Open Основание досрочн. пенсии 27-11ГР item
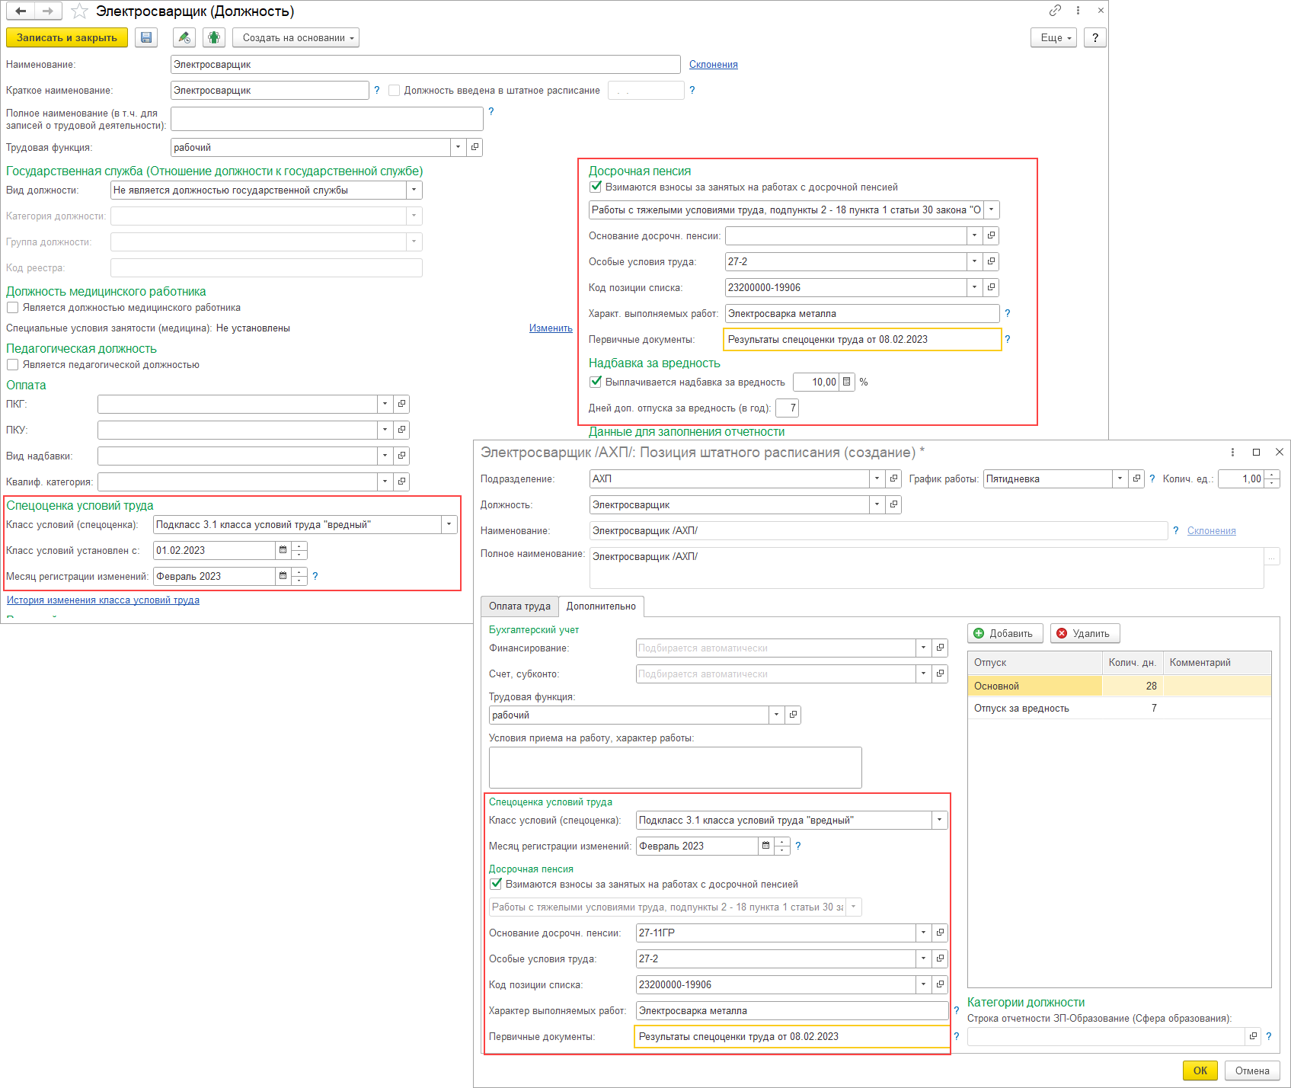 click(x=940, y=933)
